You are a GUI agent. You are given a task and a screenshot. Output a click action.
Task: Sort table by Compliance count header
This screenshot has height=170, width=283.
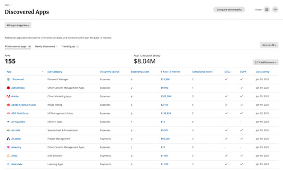point(202,72)
